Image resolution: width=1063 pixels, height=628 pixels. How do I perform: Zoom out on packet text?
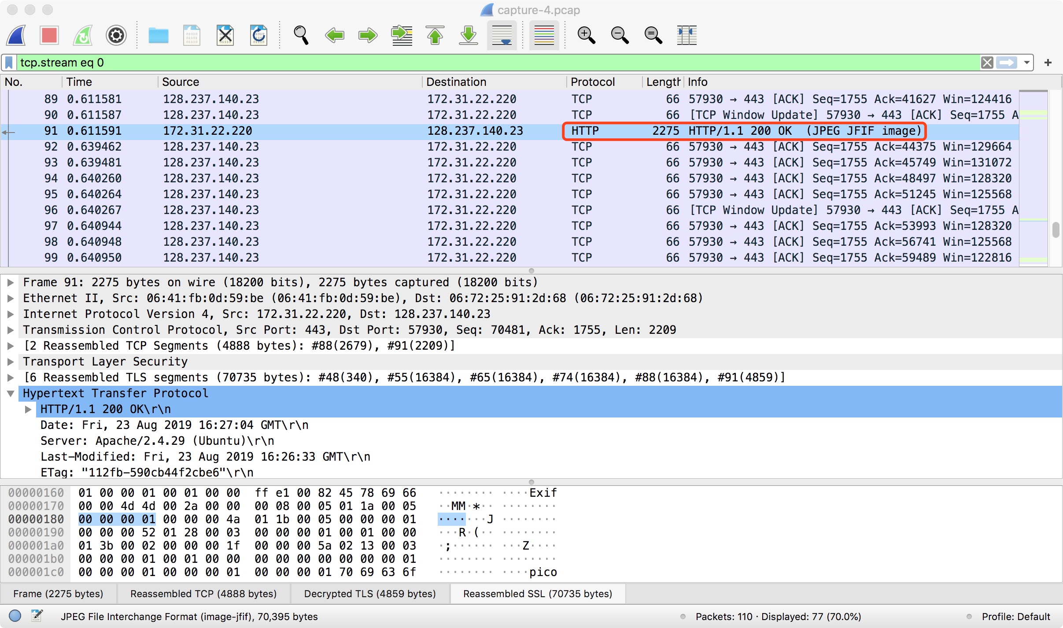pos(620,35)
